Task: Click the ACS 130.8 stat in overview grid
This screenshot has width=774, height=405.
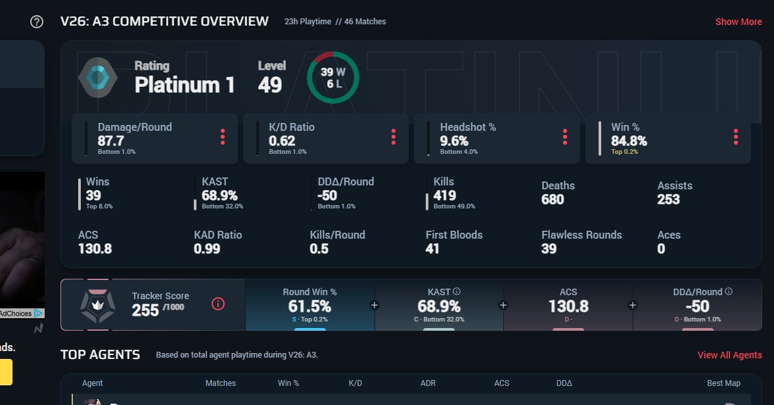Action: [x=95, y=242]
